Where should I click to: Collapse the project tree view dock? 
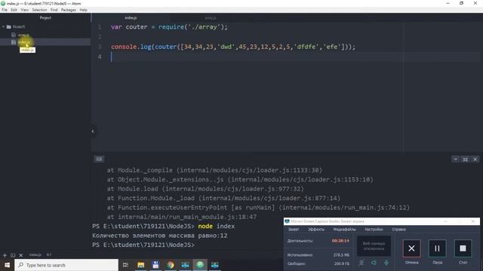[x=93, y=131]
